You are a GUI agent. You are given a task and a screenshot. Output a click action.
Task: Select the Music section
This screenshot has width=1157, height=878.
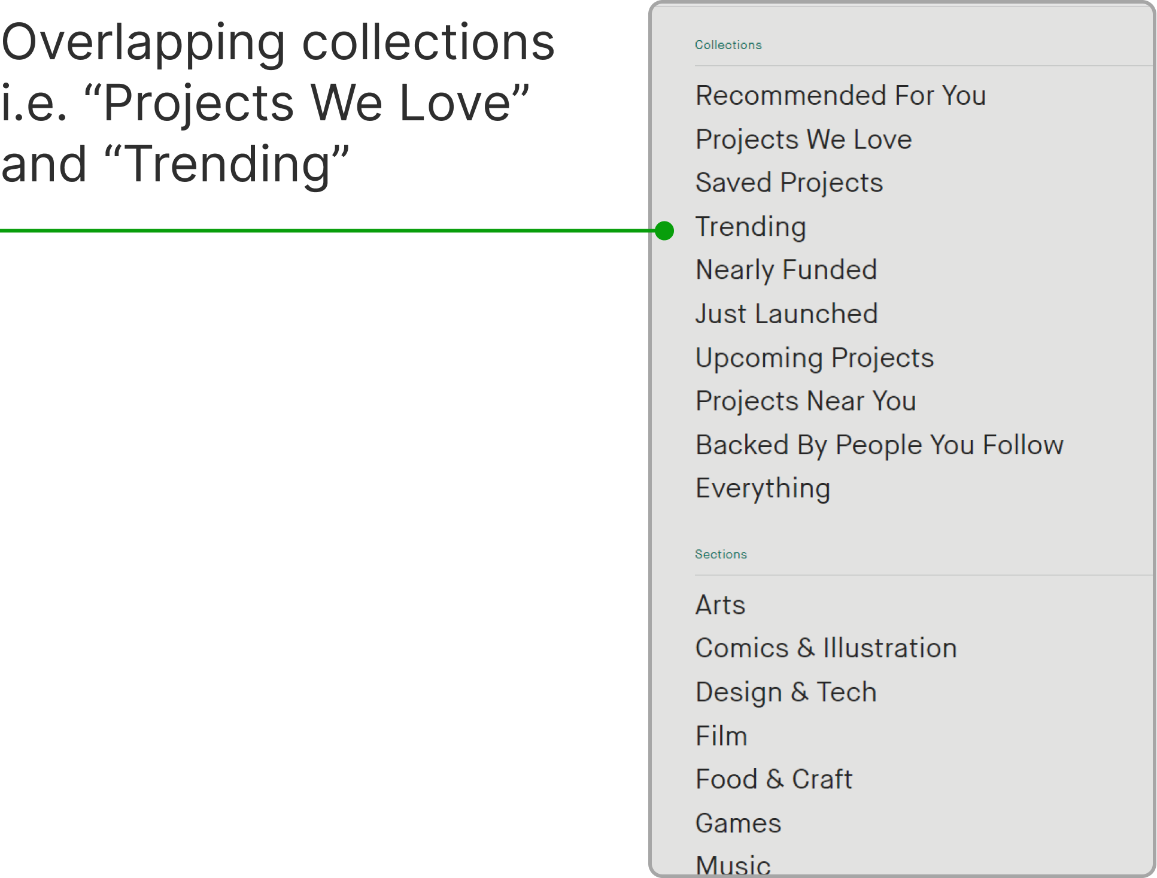click(x=733, y=864)
